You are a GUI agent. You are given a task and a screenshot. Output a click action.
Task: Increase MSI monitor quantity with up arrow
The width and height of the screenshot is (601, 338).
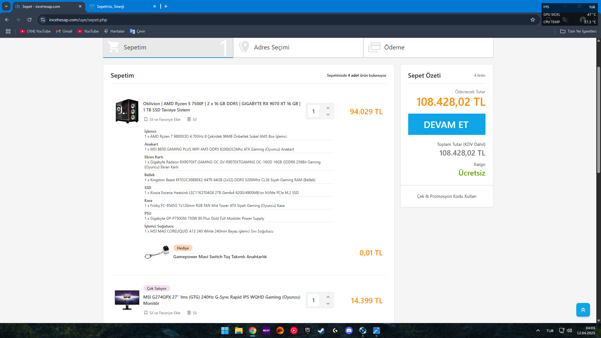[328, 297]
